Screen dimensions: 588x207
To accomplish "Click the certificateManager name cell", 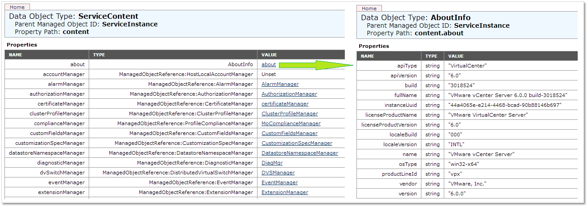I will coord(47,104).
